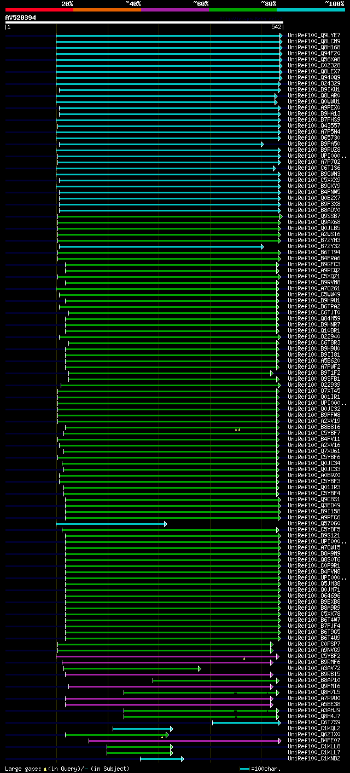
Task: Open hit UniRef100_Q56XA8
Action: [x=314, y=59]
